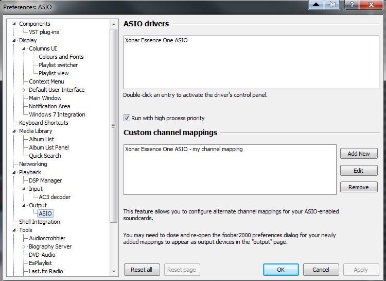386x281 pixels.
Task: Collapse the Display tree node
Action: tap(14, 40)
